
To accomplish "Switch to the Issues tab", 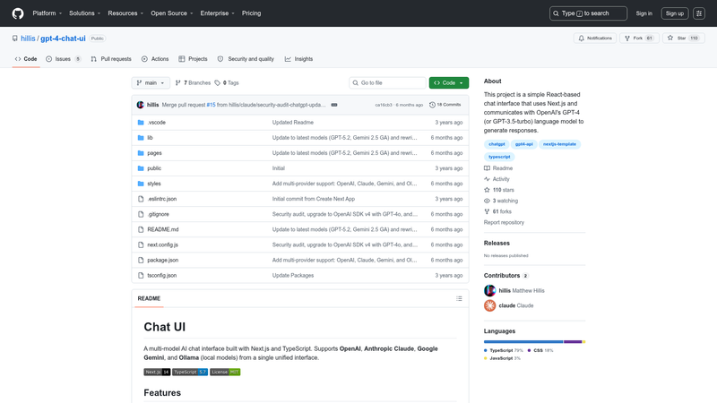I will (x=64, y=59).
